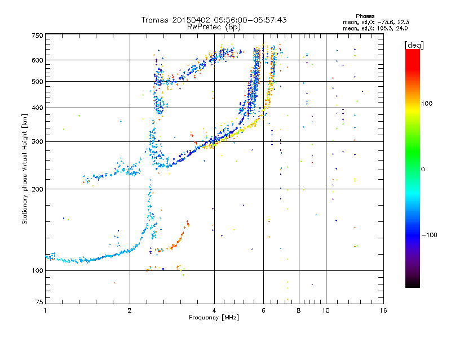This screenshot has width=451, height=338.
Task: Click the y-axis tick label '300'
Action: (37, 141)
